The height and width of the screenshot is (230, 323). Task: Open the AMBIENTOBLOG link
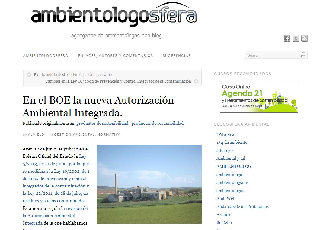coord(234,166)
